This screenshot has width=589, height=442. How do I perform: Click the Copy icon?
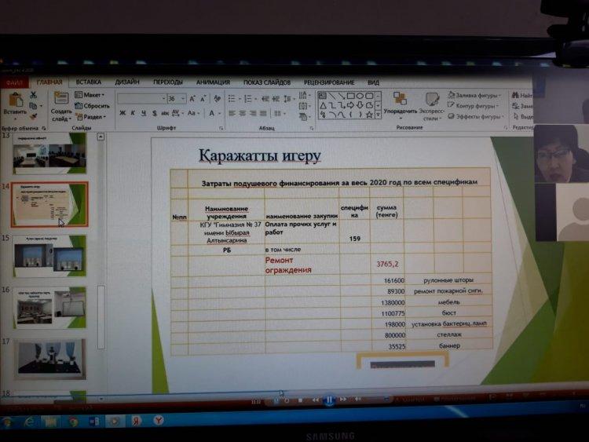[x=33, y=106]
